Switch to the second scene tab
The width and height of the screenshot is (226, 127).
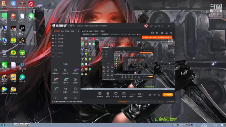pyautogui.click(x=62, y=31)
